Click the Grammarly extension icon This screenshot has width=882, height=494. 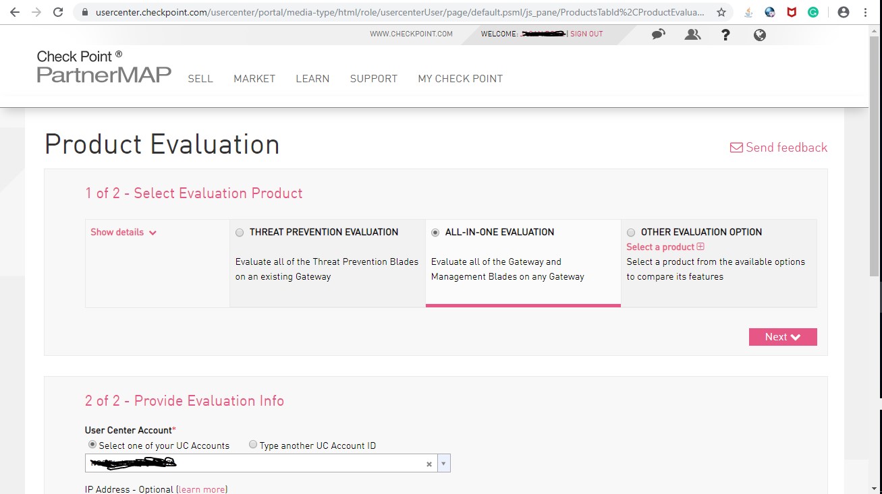point(813,12)
